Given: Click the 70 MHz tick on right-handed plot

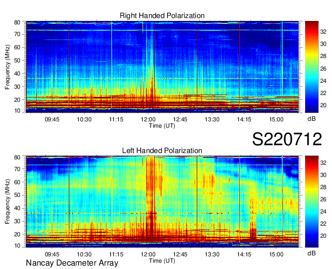Looking at the screenshot, I should pyautogui.click(x=17, y=34).
